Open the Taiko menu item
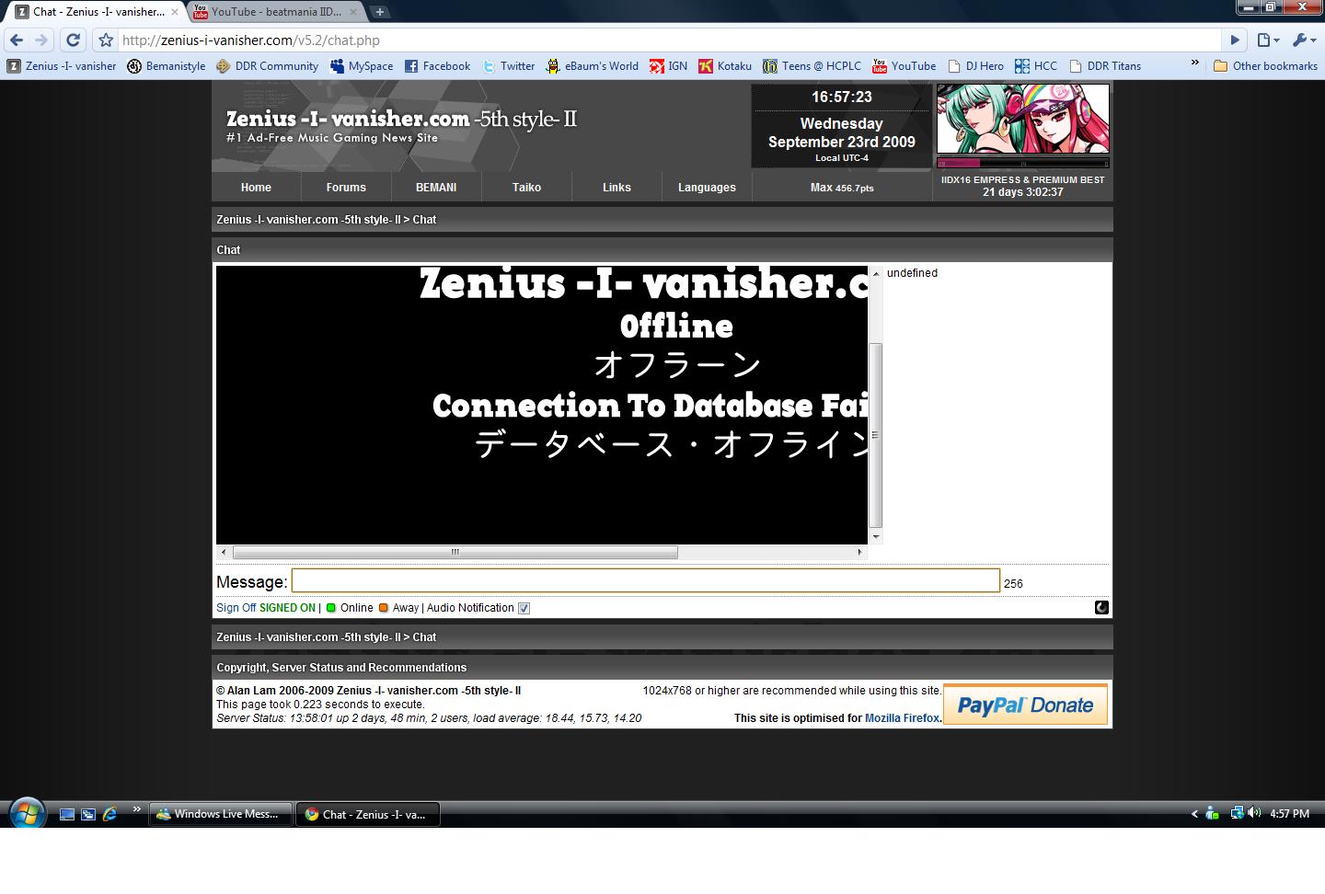The image size is (1325, 894). 526,187
